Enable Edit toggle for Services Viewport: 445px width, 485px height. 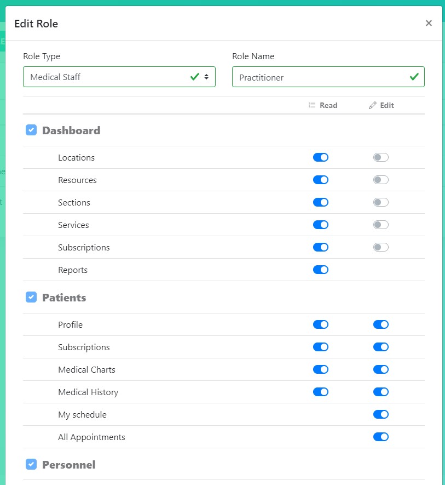pyautogui.click(x=381, y=225)
